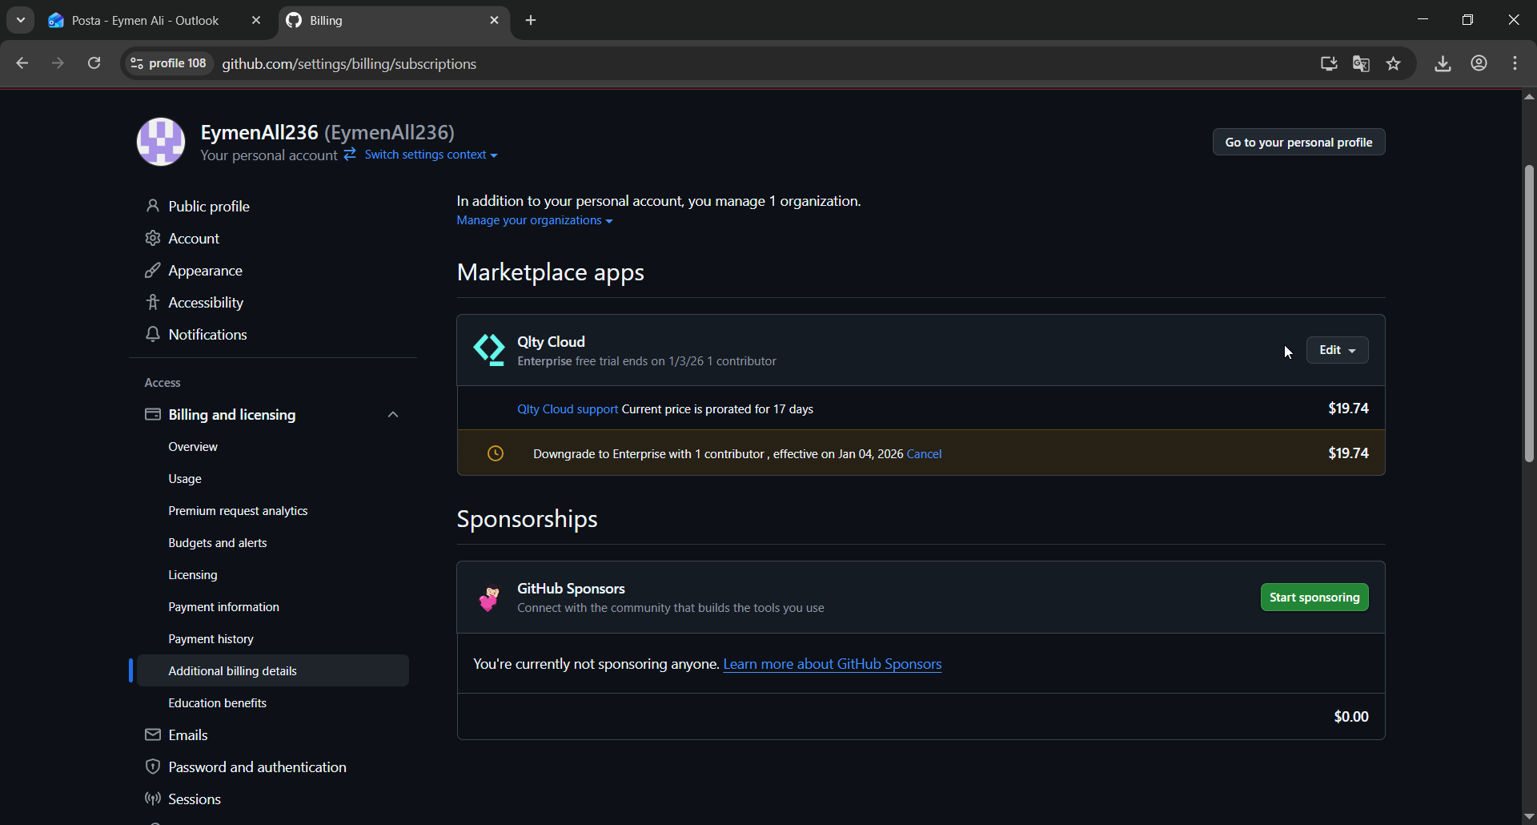Select Additional billing details
The image size is (1537, 825).
(x=273, y=670)
